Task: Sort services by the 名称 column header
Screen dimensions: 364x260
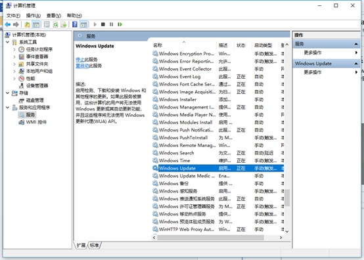Action: coord(158,45)
